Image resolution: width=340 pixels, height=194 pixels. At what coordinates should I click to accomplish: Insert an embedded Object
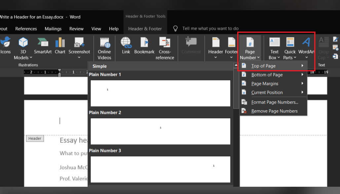pyautogui.click(x=335, y=56)
